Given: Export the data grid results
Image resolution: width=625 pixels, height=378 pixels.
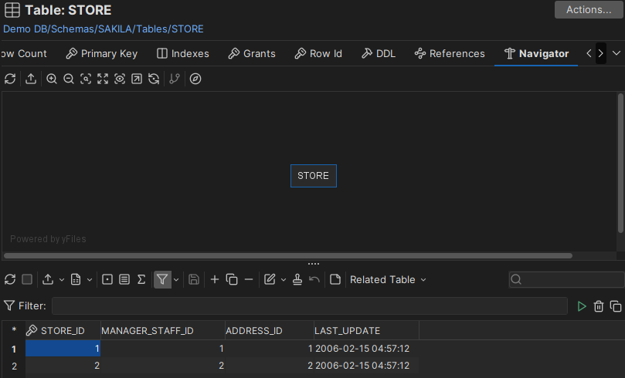Looking at the screenshot, I should pyautogui.click(x=48, y=280).
